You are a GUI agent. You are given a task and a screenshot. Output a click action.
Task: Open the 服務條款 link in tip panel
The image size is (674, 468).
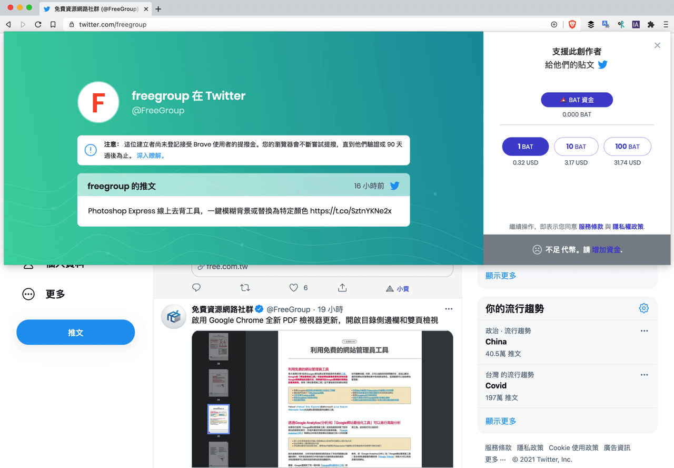pos(591,227)
